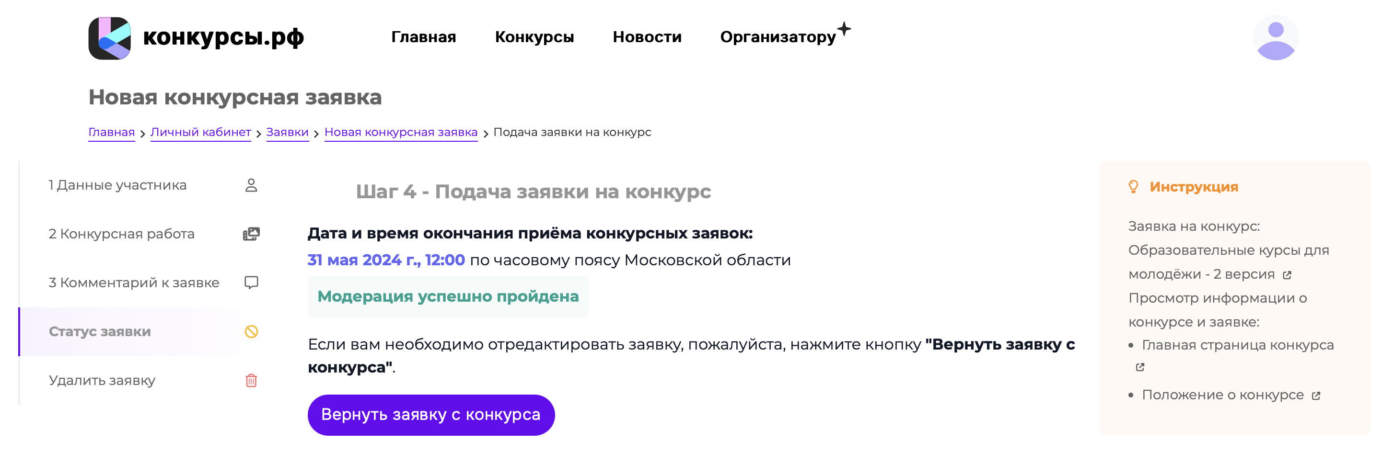Follow the Заявки breadcrumb link
Screen dimensions: 1394x475
(287, 132)
